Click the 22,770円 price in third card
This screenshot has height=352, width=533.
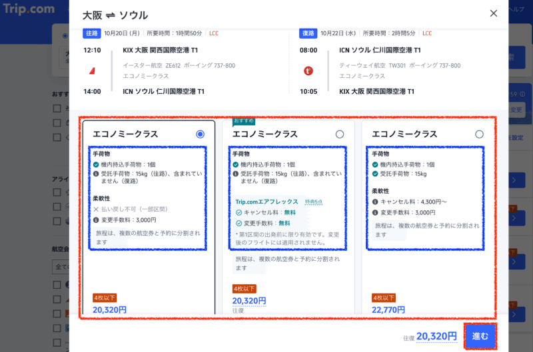pyautogui.click(x=388, y=309)
